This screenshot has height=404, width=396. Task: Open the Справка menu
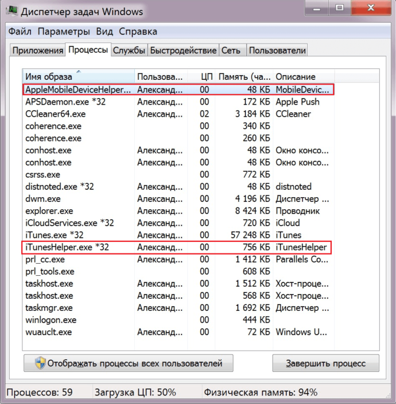[138, 32]
